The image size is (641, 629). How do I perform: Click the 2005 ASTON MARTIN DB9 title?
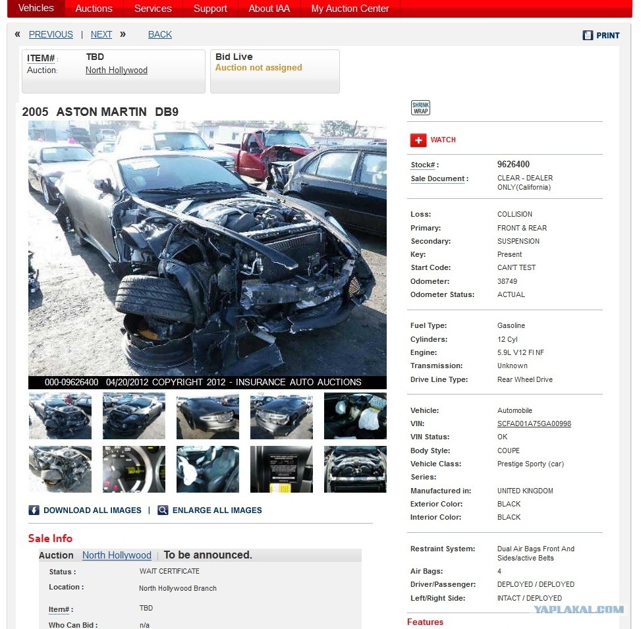[100, 111]
